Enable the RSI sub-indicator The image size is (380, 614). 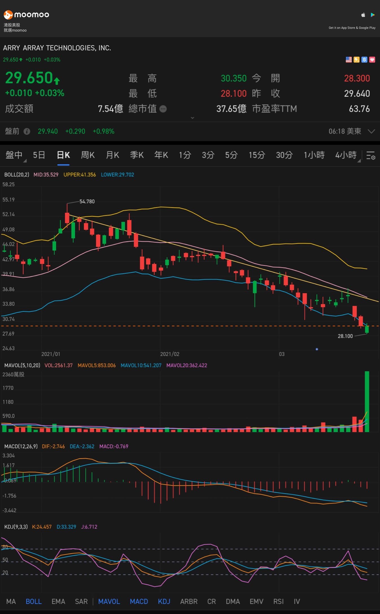[278, 601]
